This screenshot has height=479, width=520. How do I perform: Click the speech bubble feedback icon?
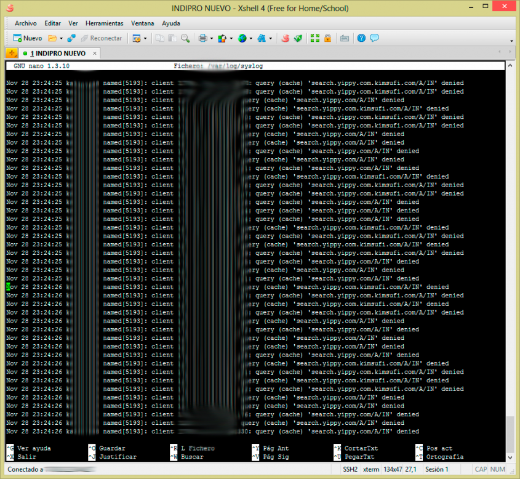coord(374,38)
